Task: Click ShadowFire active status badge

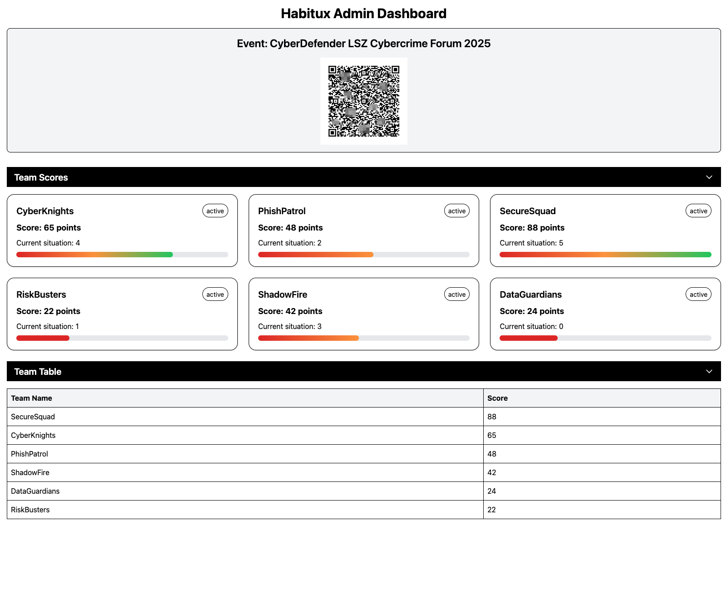Action: pos(457,295)
